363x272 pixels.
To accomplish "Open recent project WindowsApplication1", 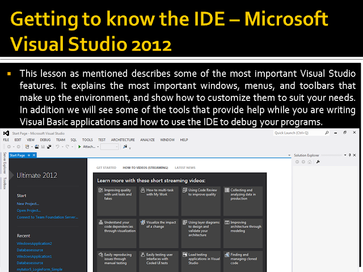I will pyautogui.click(x=34, y=257).
